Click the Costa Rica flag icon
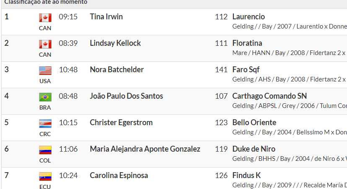The height and width of the screenshot is (189, 347). [x=45, y=123]
